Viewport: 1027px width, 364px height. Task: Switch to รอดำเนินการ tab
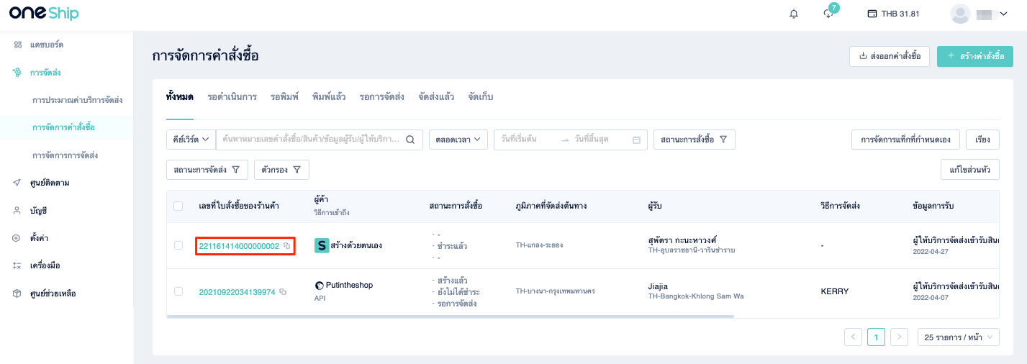click(x=232, y=96)
